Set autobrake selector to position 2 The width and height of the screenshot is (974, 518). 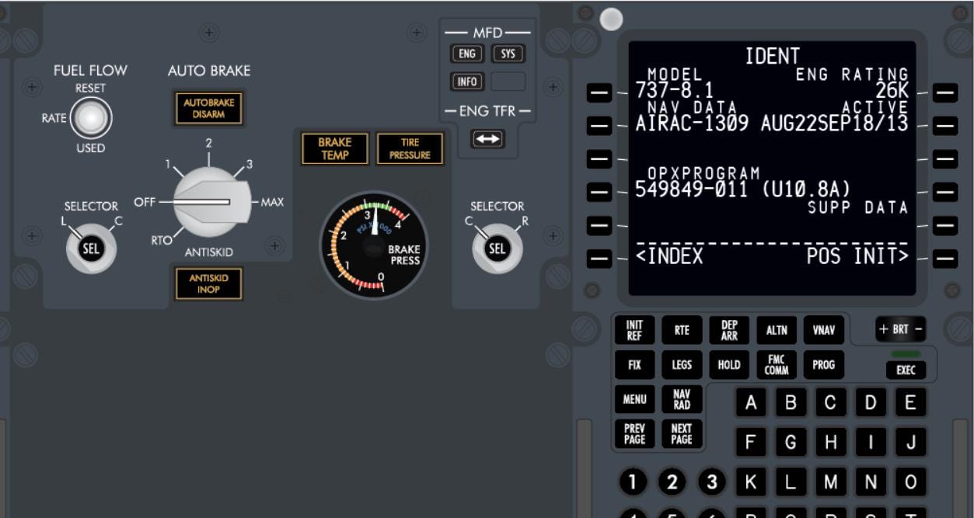pos(208,143)
